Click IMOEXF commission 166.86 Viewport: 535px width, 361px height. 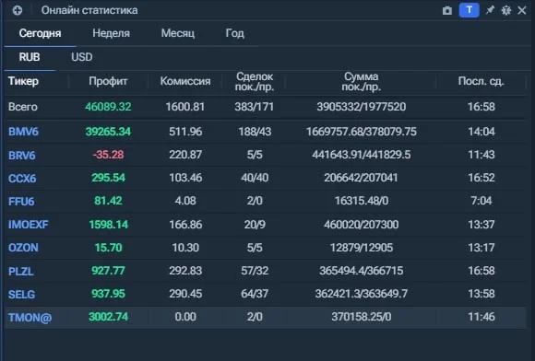click(185, 225)
